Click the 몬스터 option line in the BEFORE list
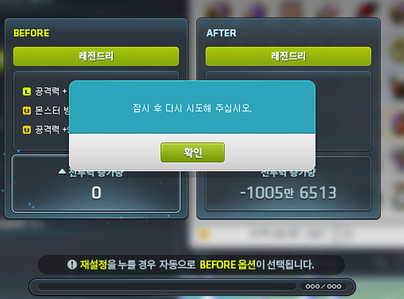This screenshot has width=404, height=299. tap(46, 111)
